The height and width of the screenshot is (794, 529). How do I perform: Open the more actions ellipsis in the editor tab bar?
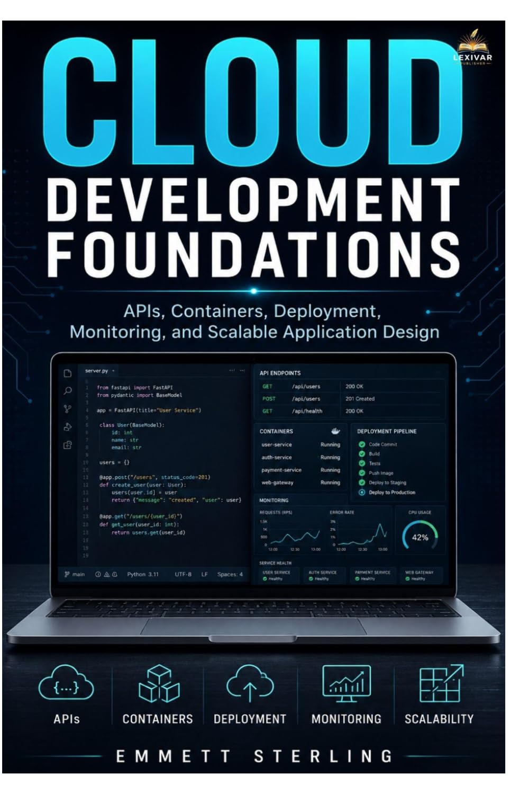tap(242, 371)
